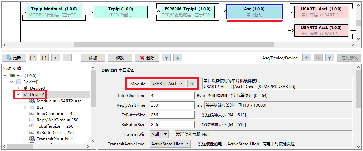Click the diagram horizontal scrollbar thumb

(x=173, y=45)
